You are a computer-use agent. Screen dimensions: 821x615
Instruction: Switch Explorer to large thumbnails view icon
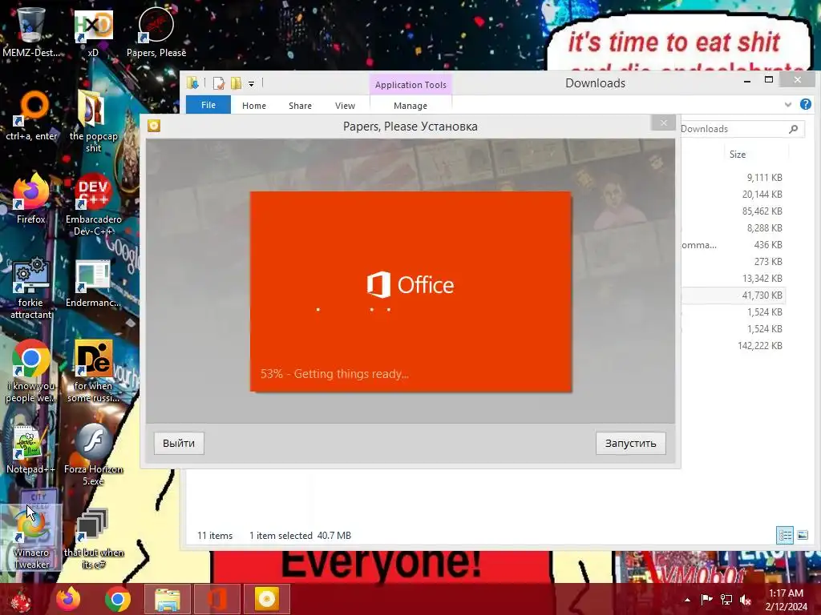802,535
